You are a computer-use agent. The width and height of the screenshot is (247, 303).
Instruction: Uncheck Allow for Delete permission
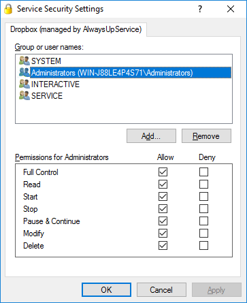163,245
